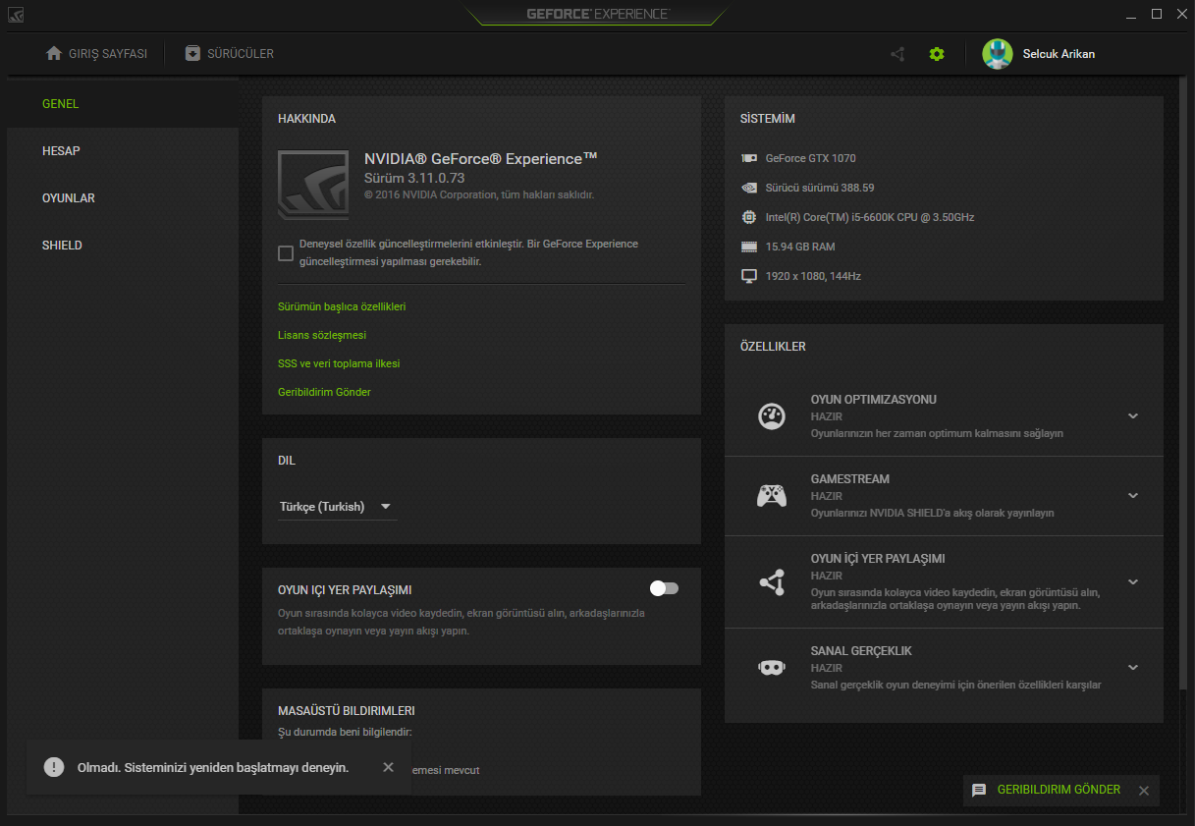Screen dimensions: 1195x826
Task: Click the 15.94 GB RAM text
Action: 800,247
